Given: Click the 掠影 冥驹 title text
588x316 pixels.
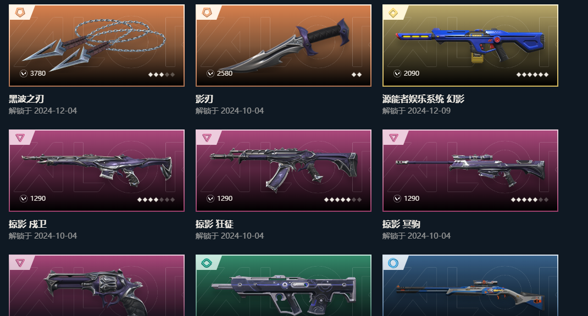Looking at the screenshot, I should tap(401, 224).
